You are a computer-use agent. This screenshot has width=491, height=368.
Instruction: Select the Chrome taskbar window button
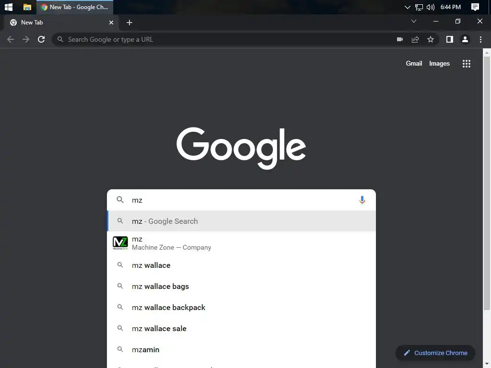click(74, 7)
